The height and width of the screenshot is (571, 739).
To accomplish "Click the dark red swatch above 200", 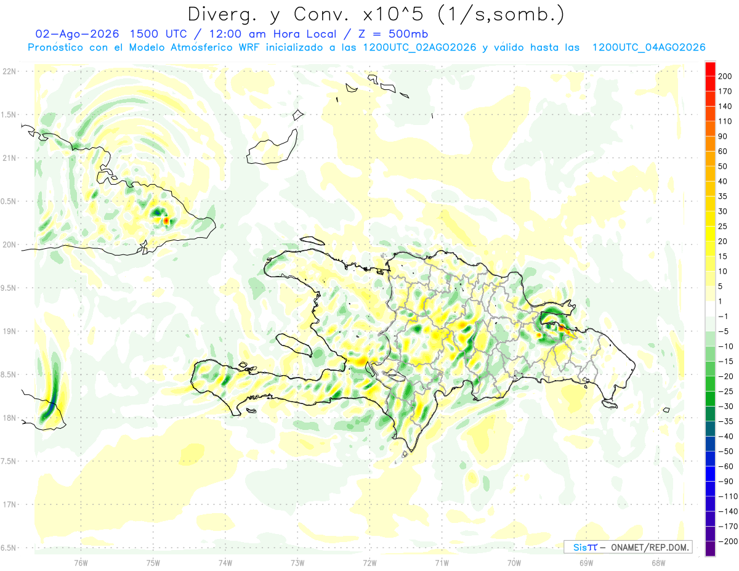I will click(x=710, y=70).
